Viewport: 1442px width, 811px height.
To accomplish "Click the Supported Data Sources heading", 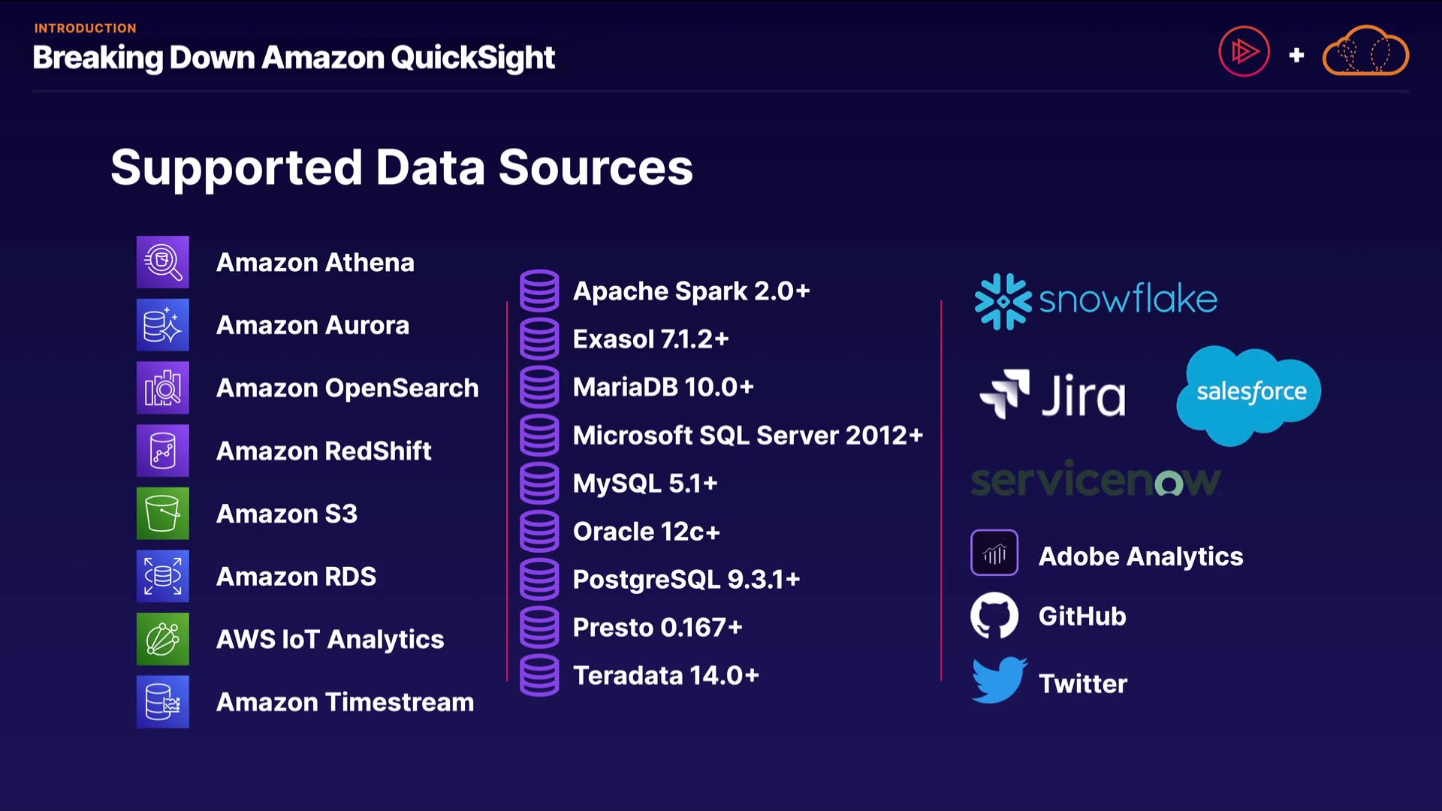I will tap(402, 167).
